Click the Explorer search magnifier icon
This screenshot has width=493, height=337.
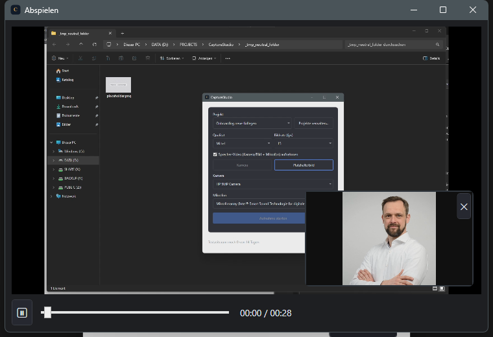[437, 45]
